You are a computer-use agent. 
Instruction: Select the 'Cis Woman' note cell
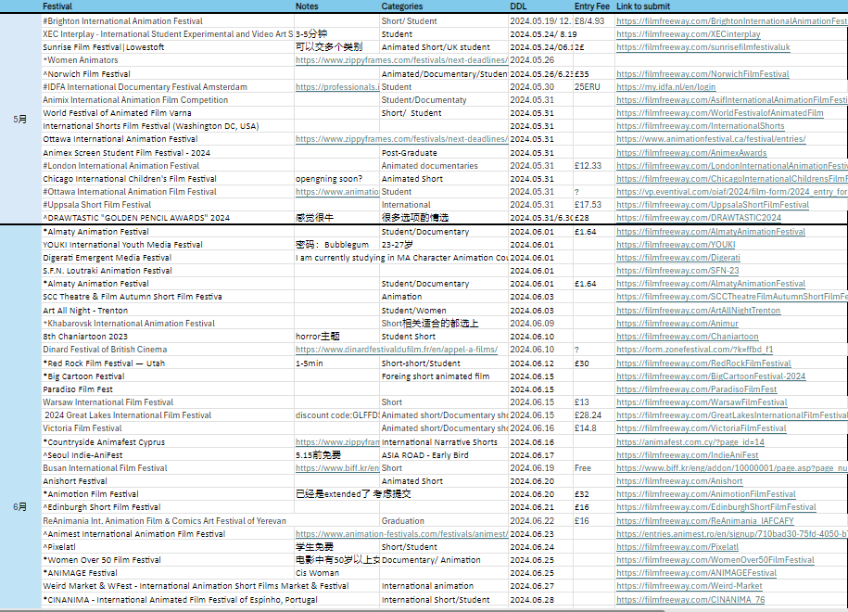coord(337,573)
